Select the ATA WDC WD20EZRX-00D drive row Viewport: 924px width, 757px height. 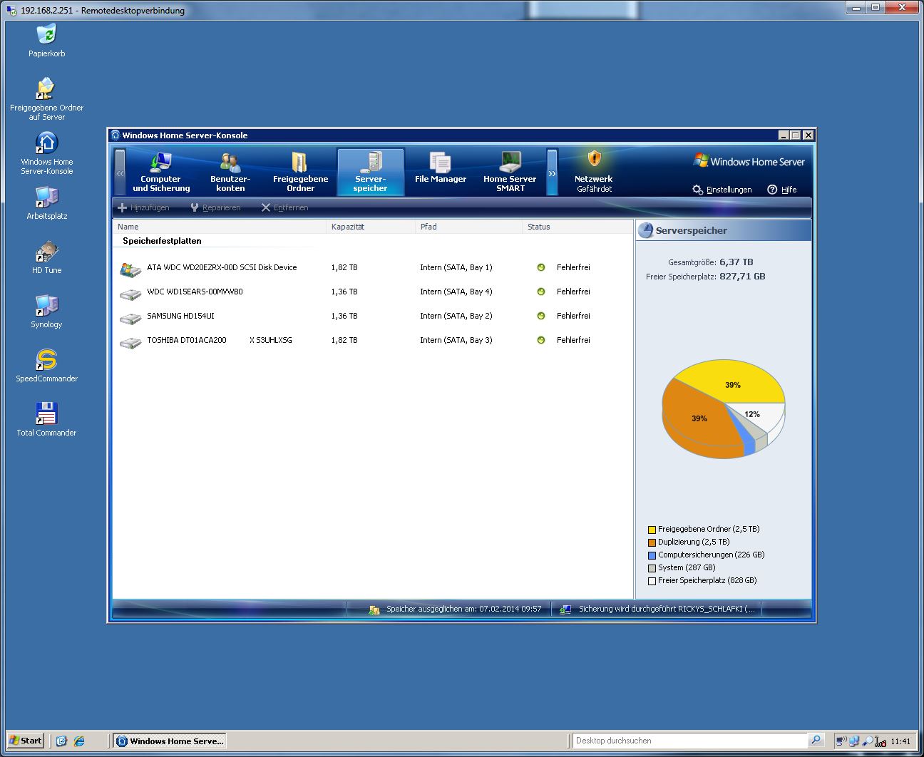point(372,268)
